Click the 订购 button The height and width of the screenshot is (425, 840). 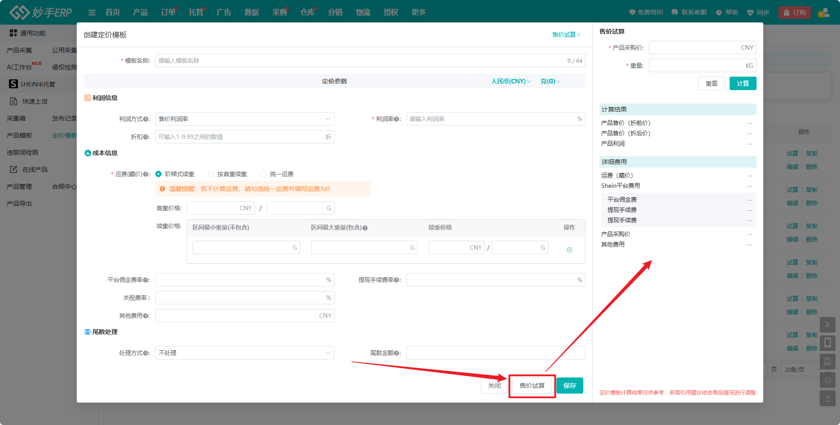tap(795, 13)
